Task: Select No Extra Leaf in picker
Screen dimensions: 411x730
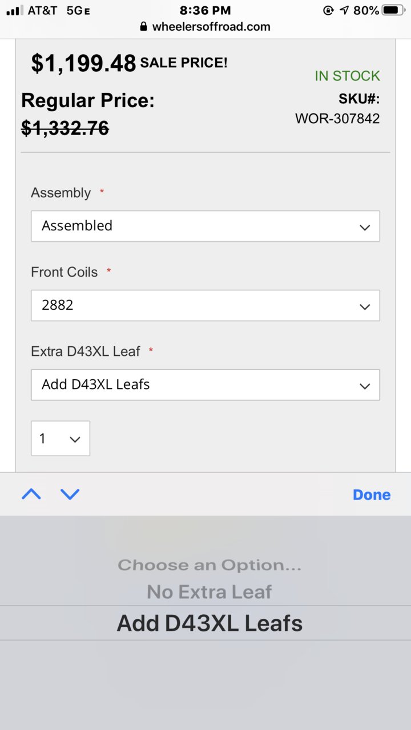Action: click(x=209, y=592)
